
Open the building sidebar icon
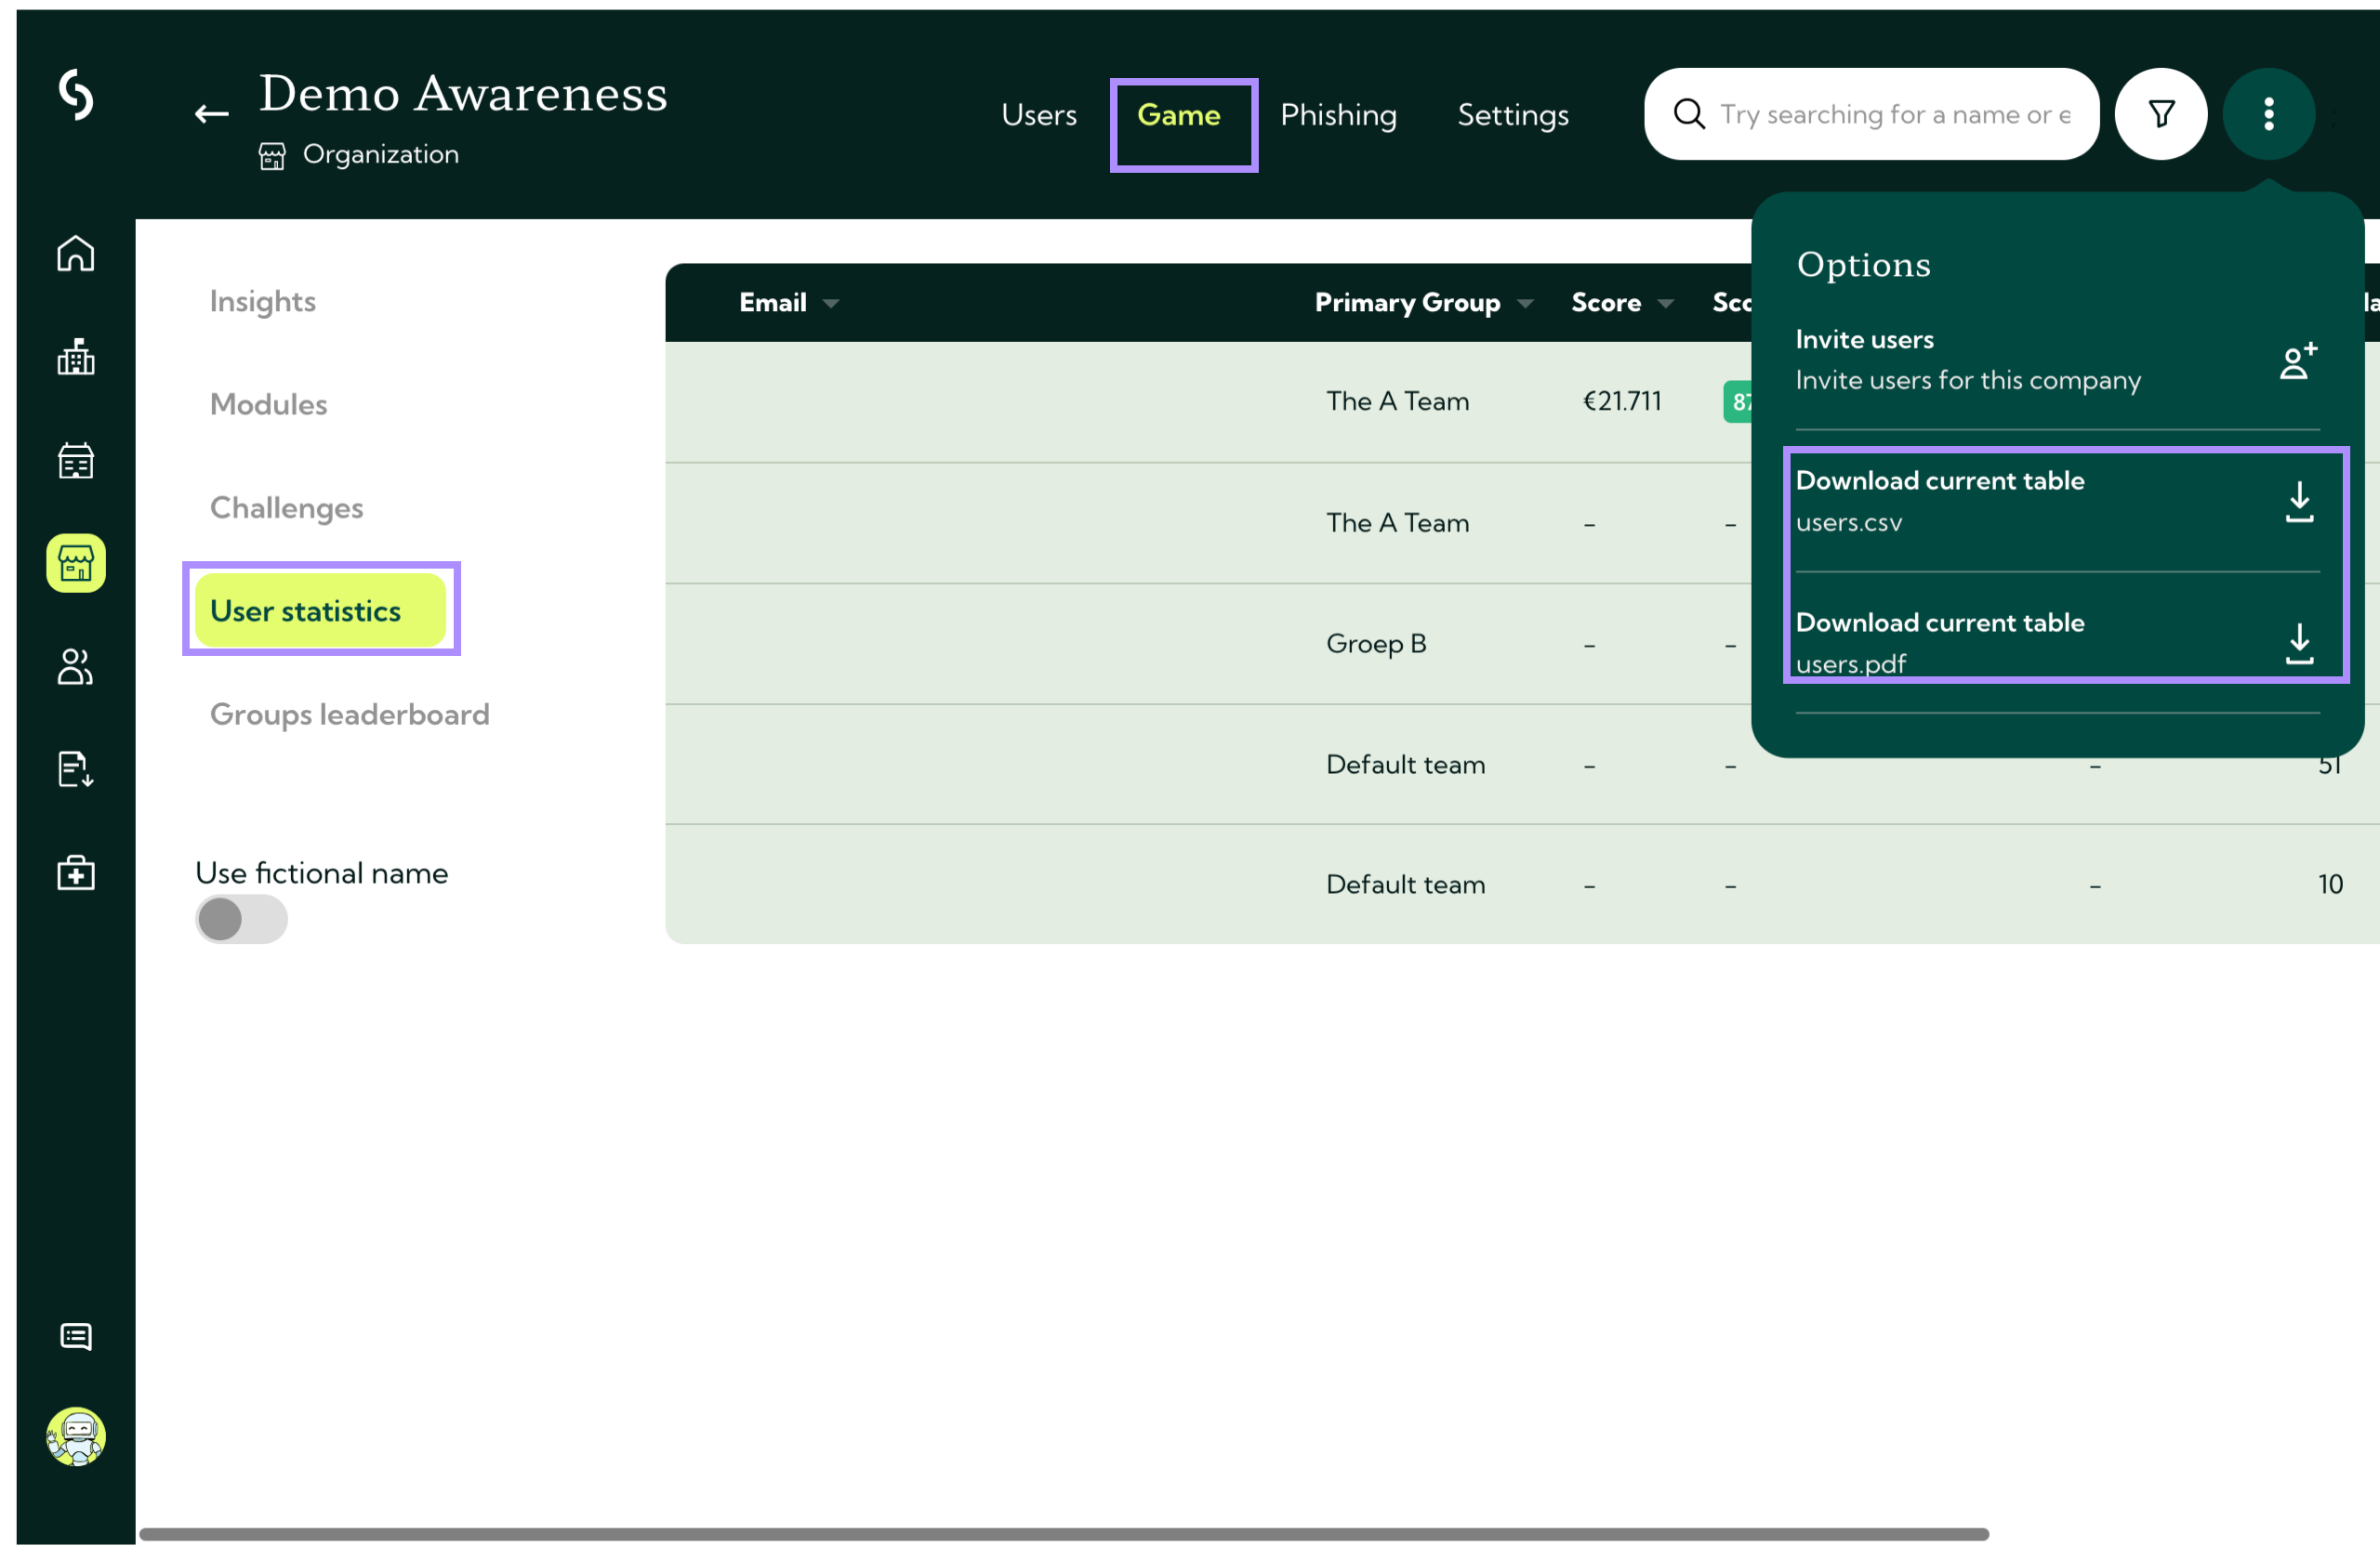[x=76, y=357]
